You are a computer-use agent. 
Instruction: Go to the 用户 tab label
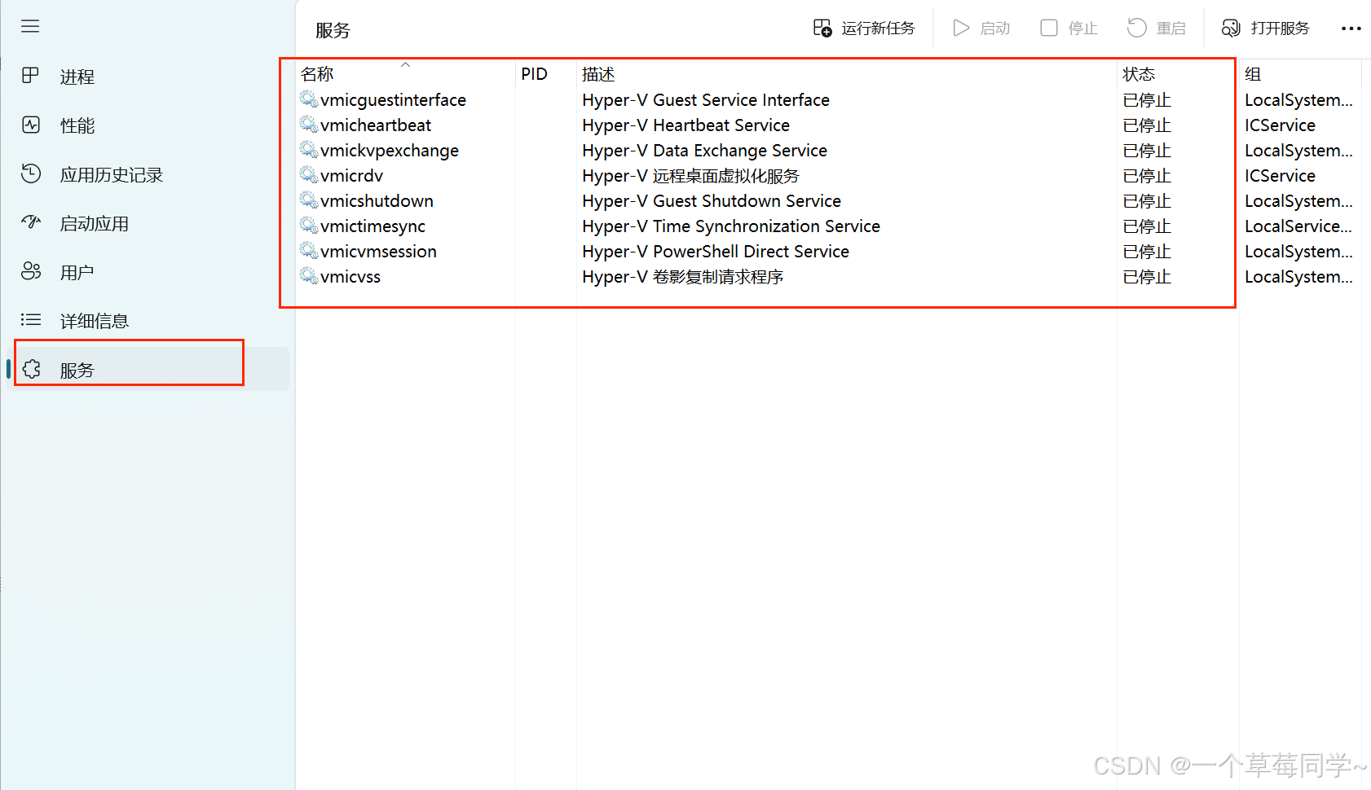77,272
